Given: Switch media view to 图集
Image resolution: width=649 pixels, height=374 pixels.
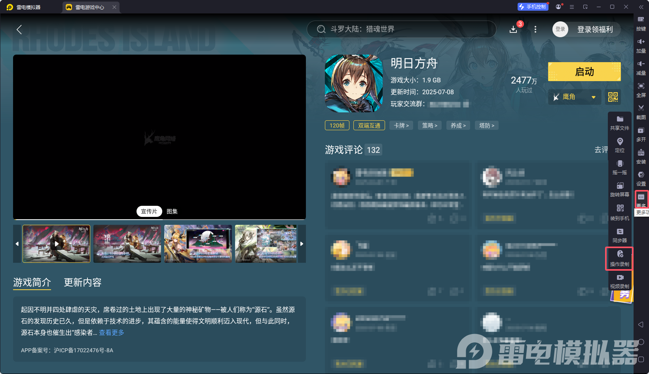Looking at the screenshot, I should 172,211.
